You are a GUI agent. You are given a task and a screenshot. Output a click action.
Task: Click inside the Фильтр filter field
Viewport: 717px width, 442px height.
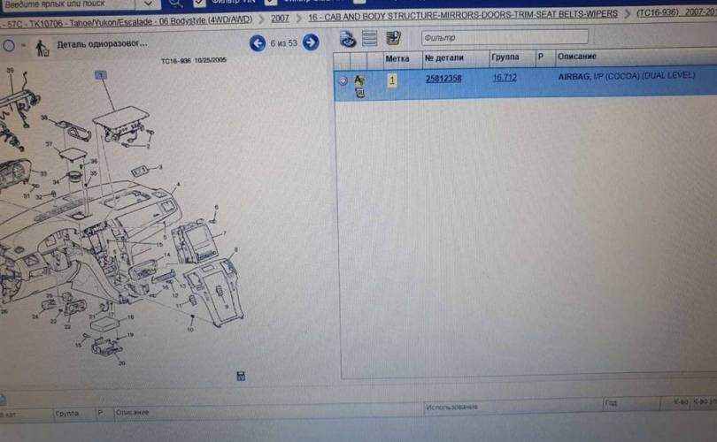pos(504,37)
